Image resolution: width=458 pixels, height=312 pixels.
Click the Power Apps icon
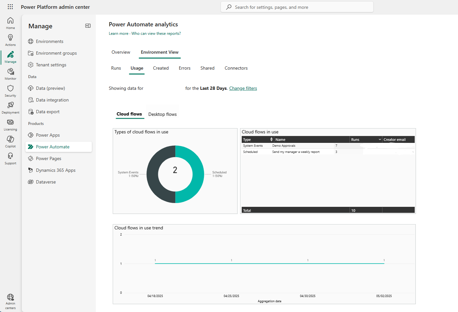(x=31, y=135)
